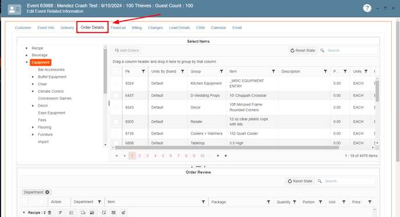
Task: Go to page 10 of items
Action: point(202,155)
